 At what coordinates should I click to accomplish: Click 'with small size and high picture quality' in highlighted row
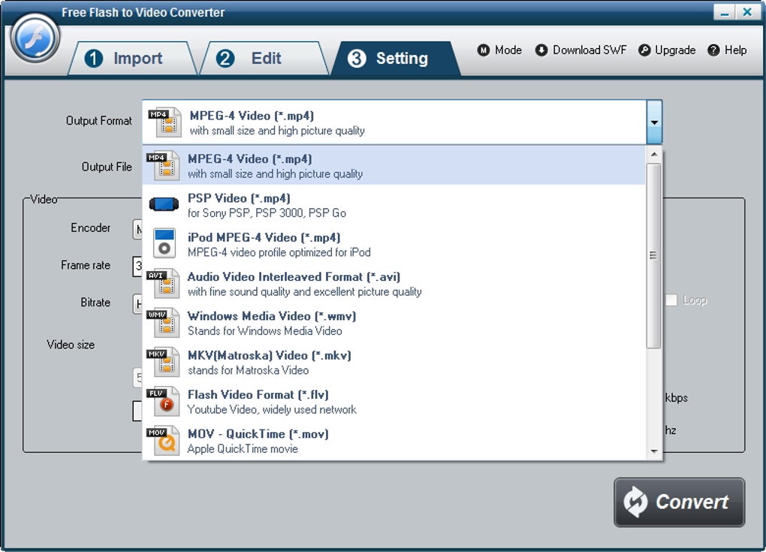pyautogui.click(x=275, y=174)
